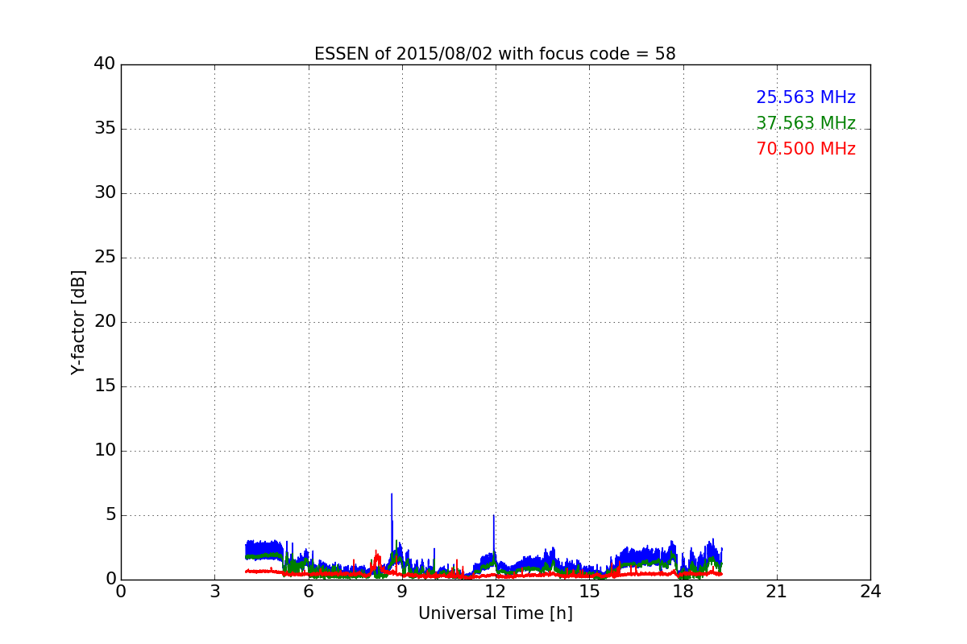Click the x-axis tick label 24
This screenshot has height=644, width=967.
coord(870,592)
